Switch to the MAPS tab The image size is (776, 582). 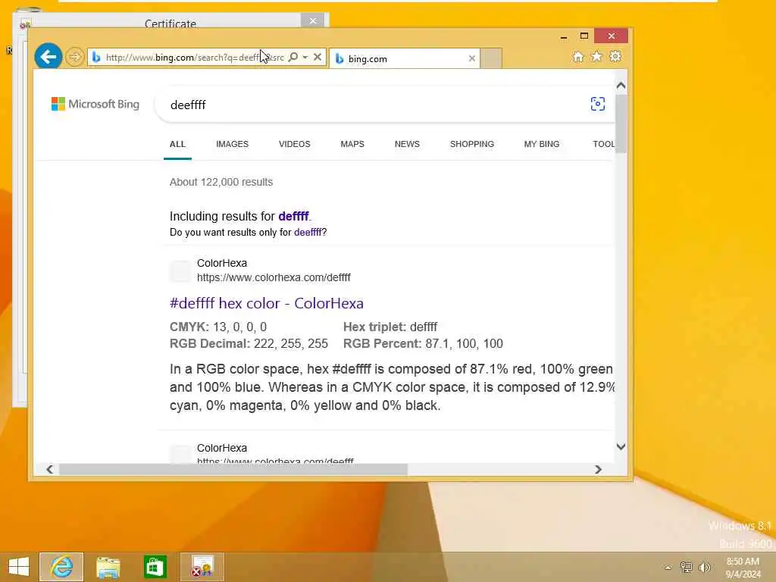click(352, 144)
